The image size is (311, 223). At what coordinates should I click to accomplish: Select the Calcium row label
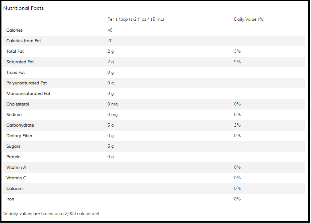click(x=15, y=188)
